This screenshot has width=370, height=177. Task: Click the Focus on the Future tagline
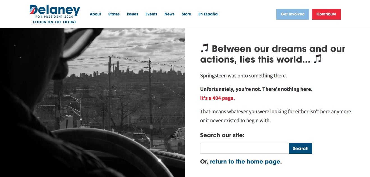click(55, 22)
